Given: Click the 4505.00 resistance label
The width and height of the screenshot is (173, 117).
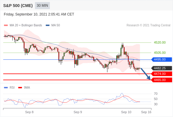Looking at the screenshot, I should (x=160, y=53).
